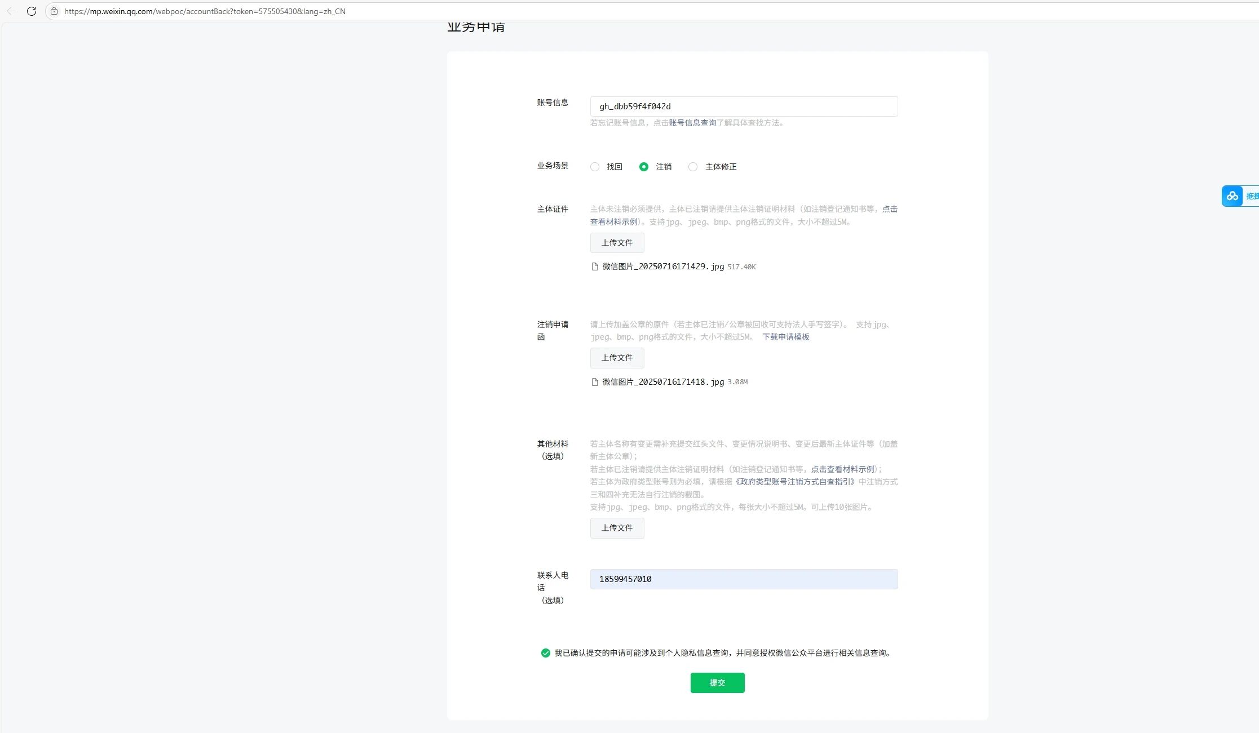
Task: Click 上传文件 under 注销申请函
Action: pos(617,358)
